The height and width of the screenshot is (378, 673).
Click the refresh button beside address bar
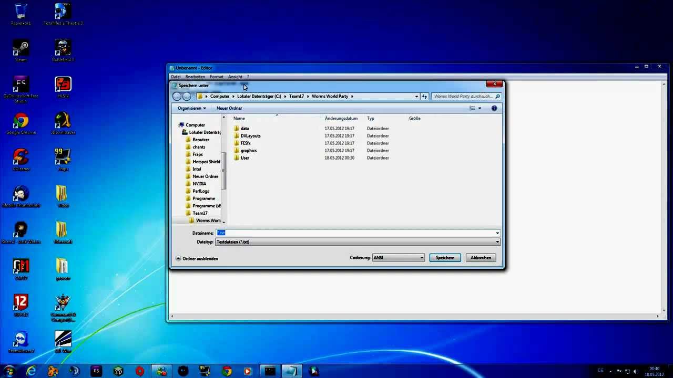coord(425,97)
